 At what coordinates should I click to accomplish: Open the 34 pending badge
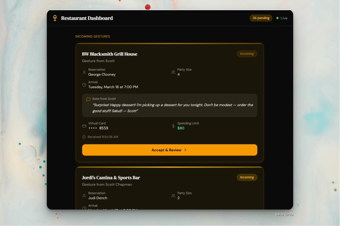pyautogui.click(x=261, y=18)
